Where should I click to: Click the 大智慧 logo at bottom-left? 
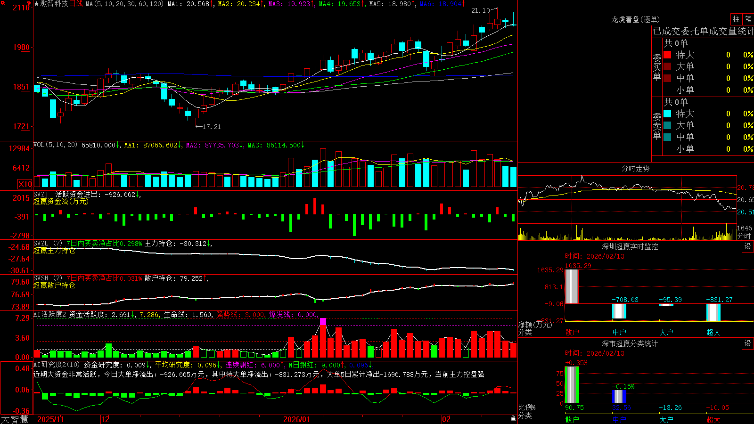point(15,419)
